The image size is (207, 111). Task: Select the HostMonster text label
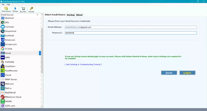click(x=11, y=71)
